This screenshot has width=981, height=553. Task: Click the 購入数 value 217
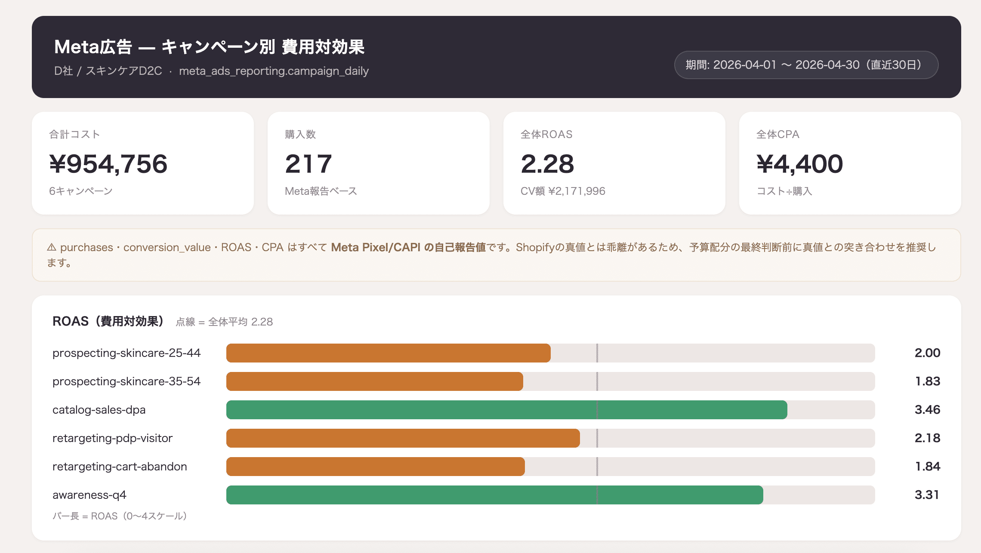pos(308,164)
